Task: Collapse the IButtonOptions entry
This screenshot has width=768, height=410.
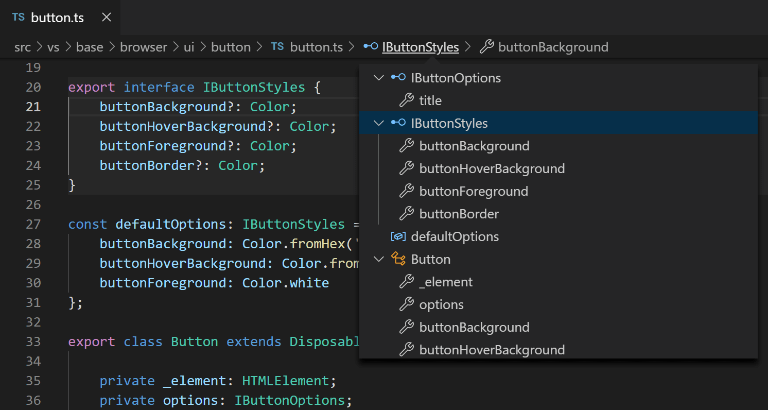Action: (379, 78)
